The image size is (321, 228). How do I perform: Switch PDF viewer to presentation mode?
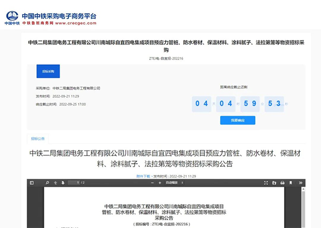click(x=266, y=183)
